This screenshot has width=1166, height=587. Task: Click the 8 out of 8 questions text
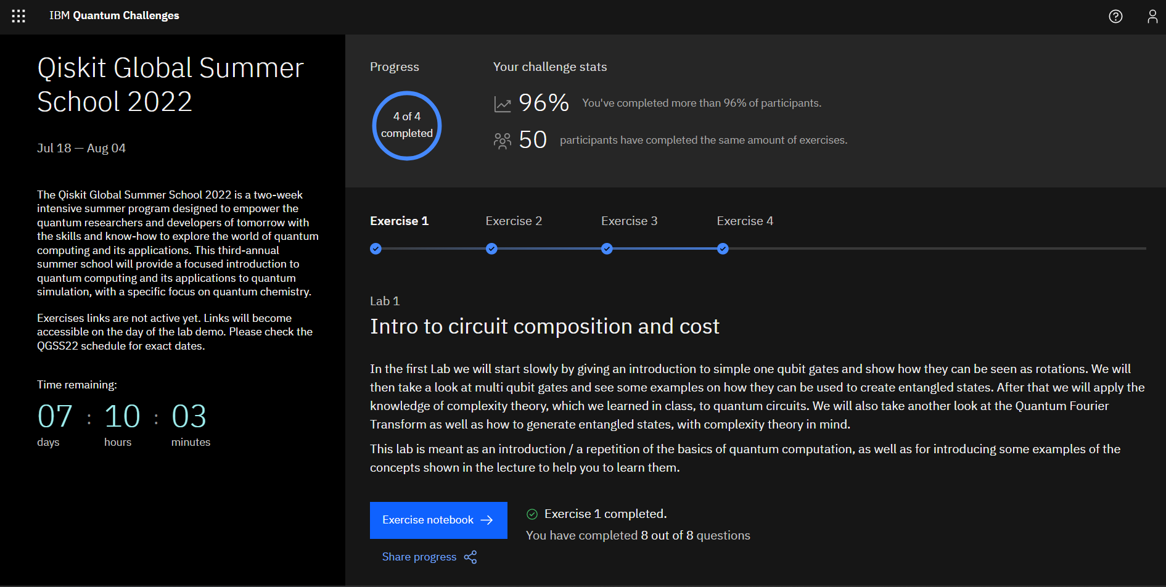(696, 535)
